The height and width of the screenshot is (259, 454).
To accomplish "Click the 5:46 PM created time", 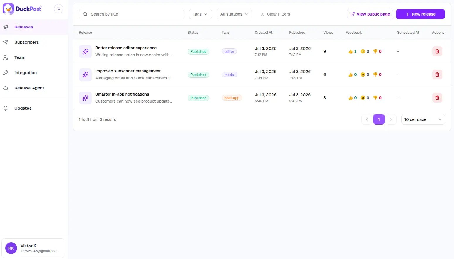I will point(261,101).
